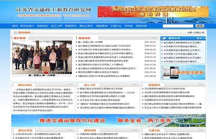Click the MORE icon in 信息动态 header
This screenshot has height=139, width=216.
tap(154, 38)
